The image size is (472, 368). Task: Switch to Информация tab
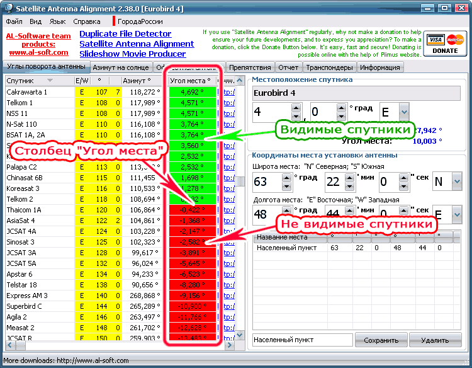click(x=380, y=67)
